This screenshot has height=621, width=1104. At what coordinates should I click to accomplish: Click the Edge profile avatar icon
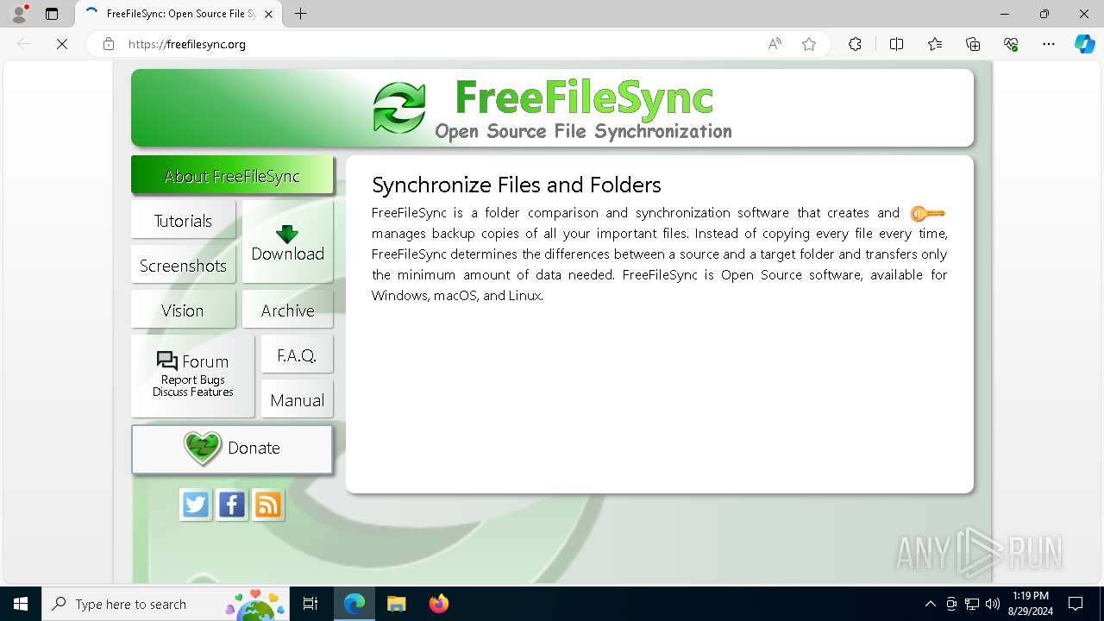pos(19,14)
